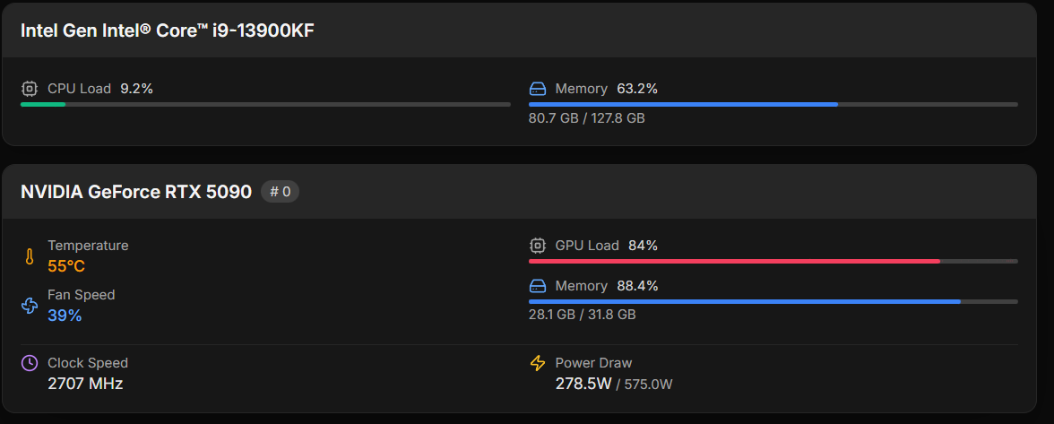
Task: Click the thermometer icon next to Temperature
Action: point(30,257)
